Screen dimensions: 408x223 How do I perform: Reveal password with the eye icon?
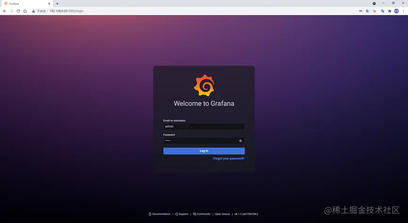coord(241,141)
